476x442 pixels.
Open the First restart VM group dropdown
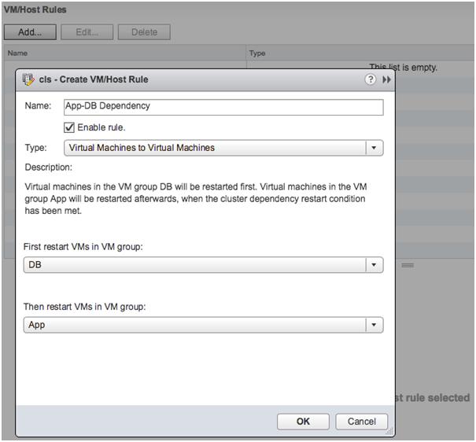[204, 265]
